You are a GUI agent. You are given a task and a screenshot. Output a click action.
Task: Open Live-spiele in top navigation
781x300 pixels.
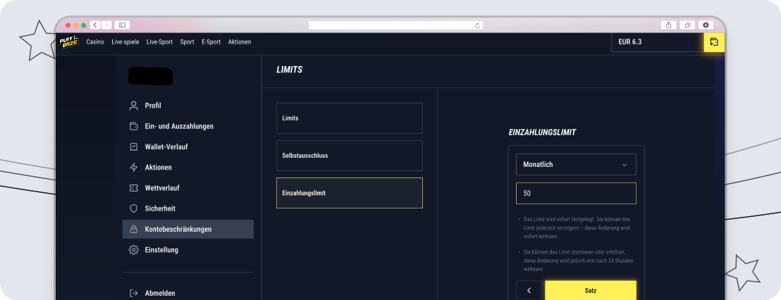(125, 42)
